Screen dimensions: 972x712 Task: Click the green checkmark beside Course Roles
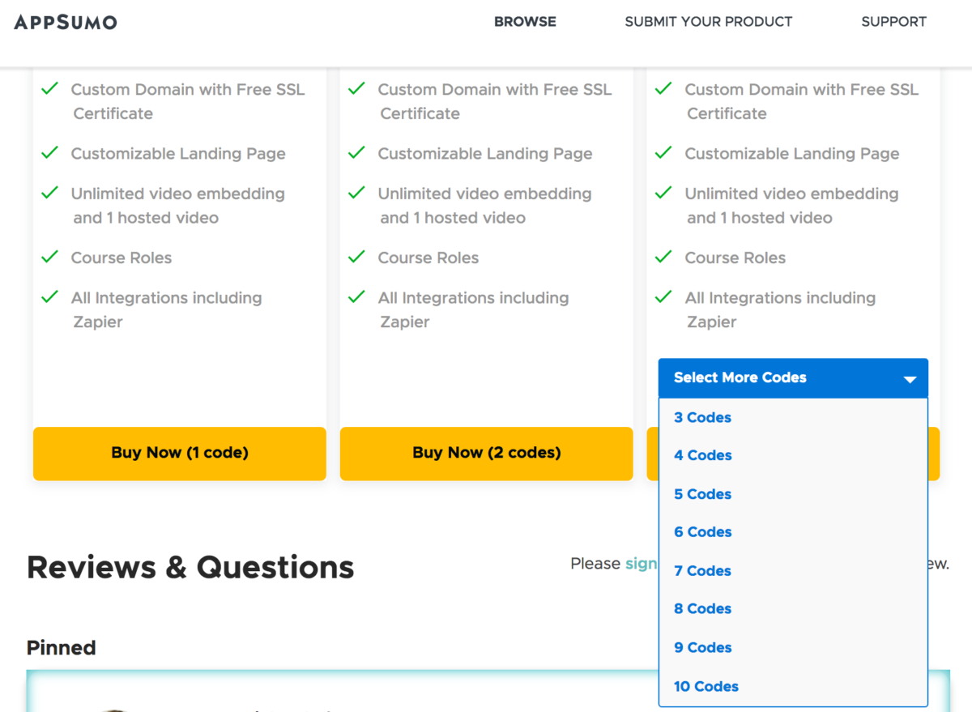coord(49,256)
